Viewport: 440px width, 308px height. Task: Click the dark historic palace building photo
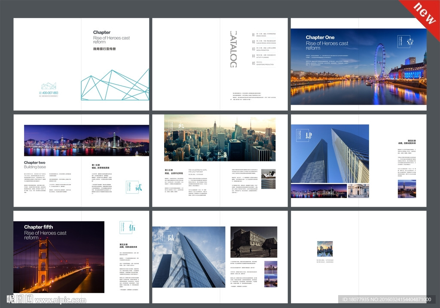pos(254,242)
